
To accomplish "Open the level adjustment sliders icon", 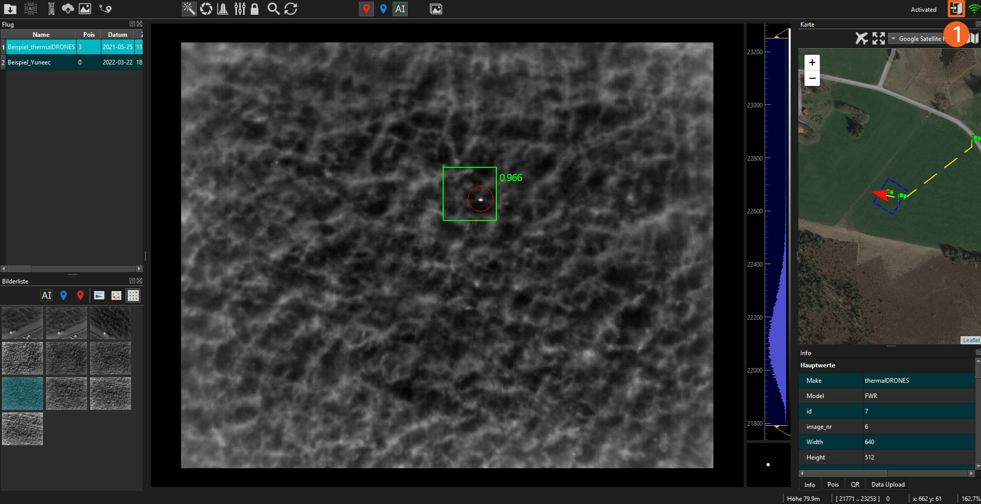I will tap(239, 9).
